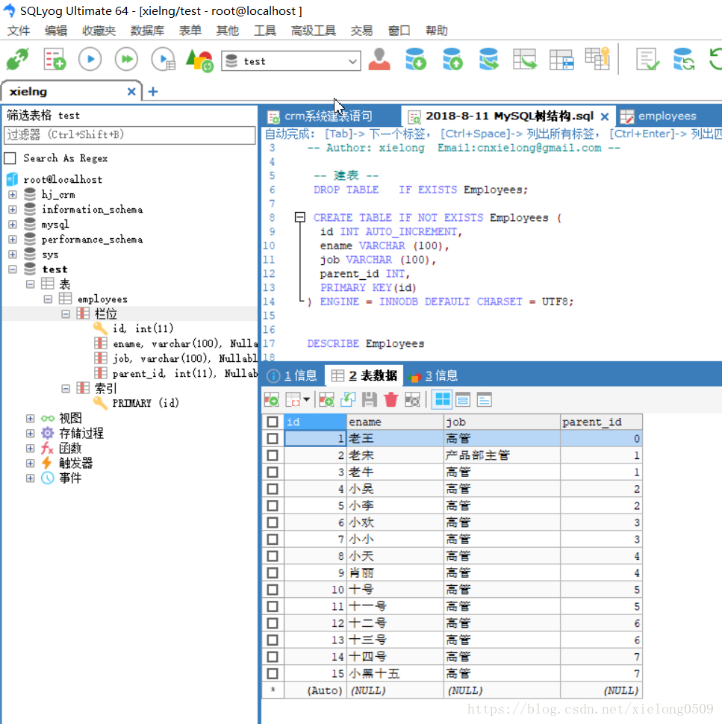Viewport: 722px width, 724px height.
Task: Open the 高级工具 menu
Action: [313, 31]
